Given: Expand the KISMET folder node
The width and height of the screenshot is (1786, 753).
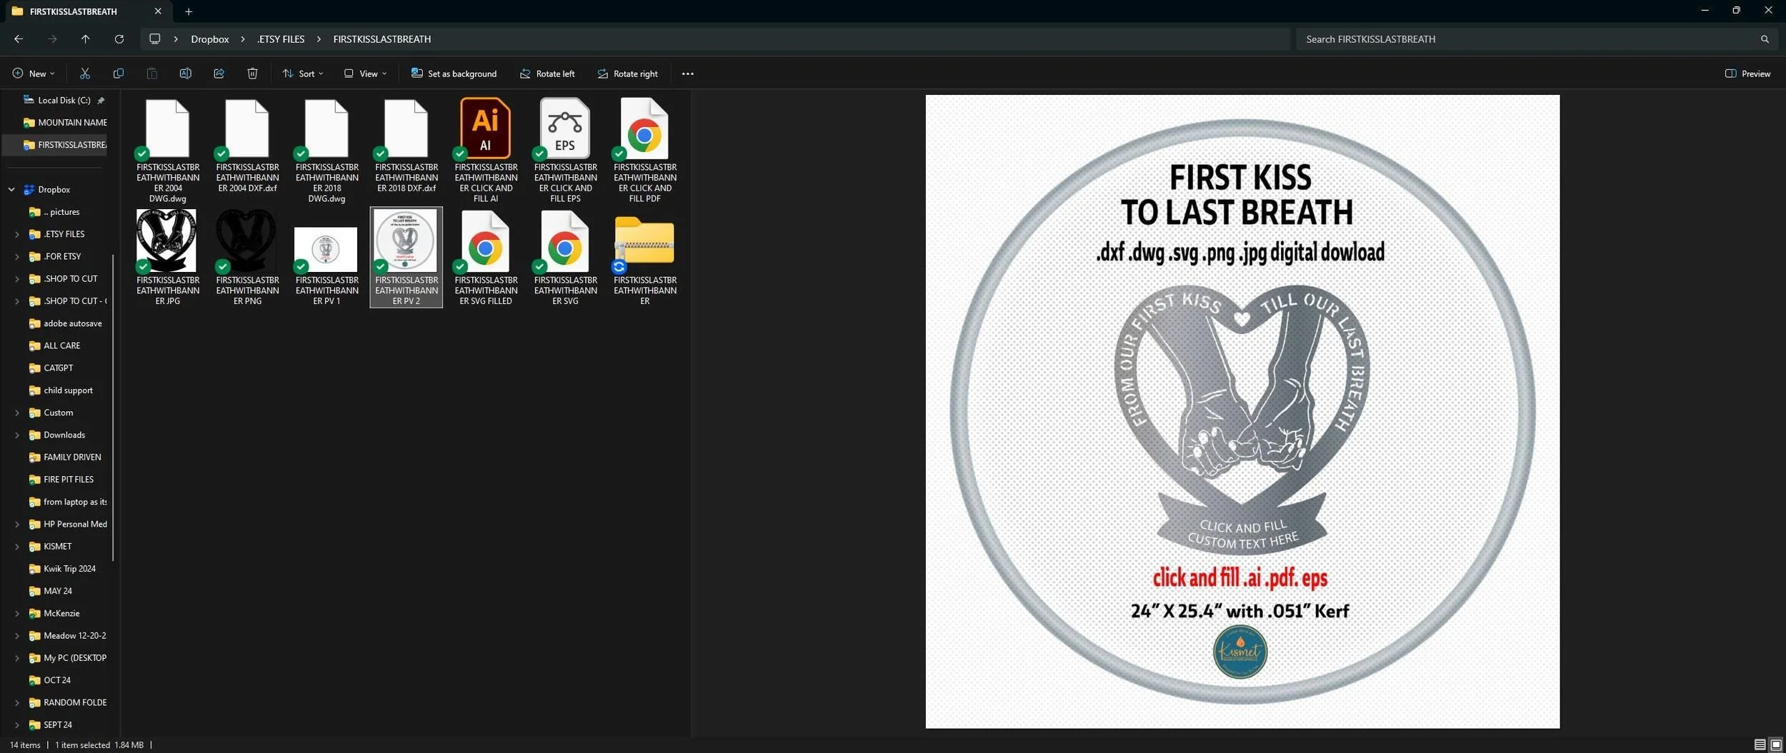Looking at the screenshot, I should [x=17, y=547].
